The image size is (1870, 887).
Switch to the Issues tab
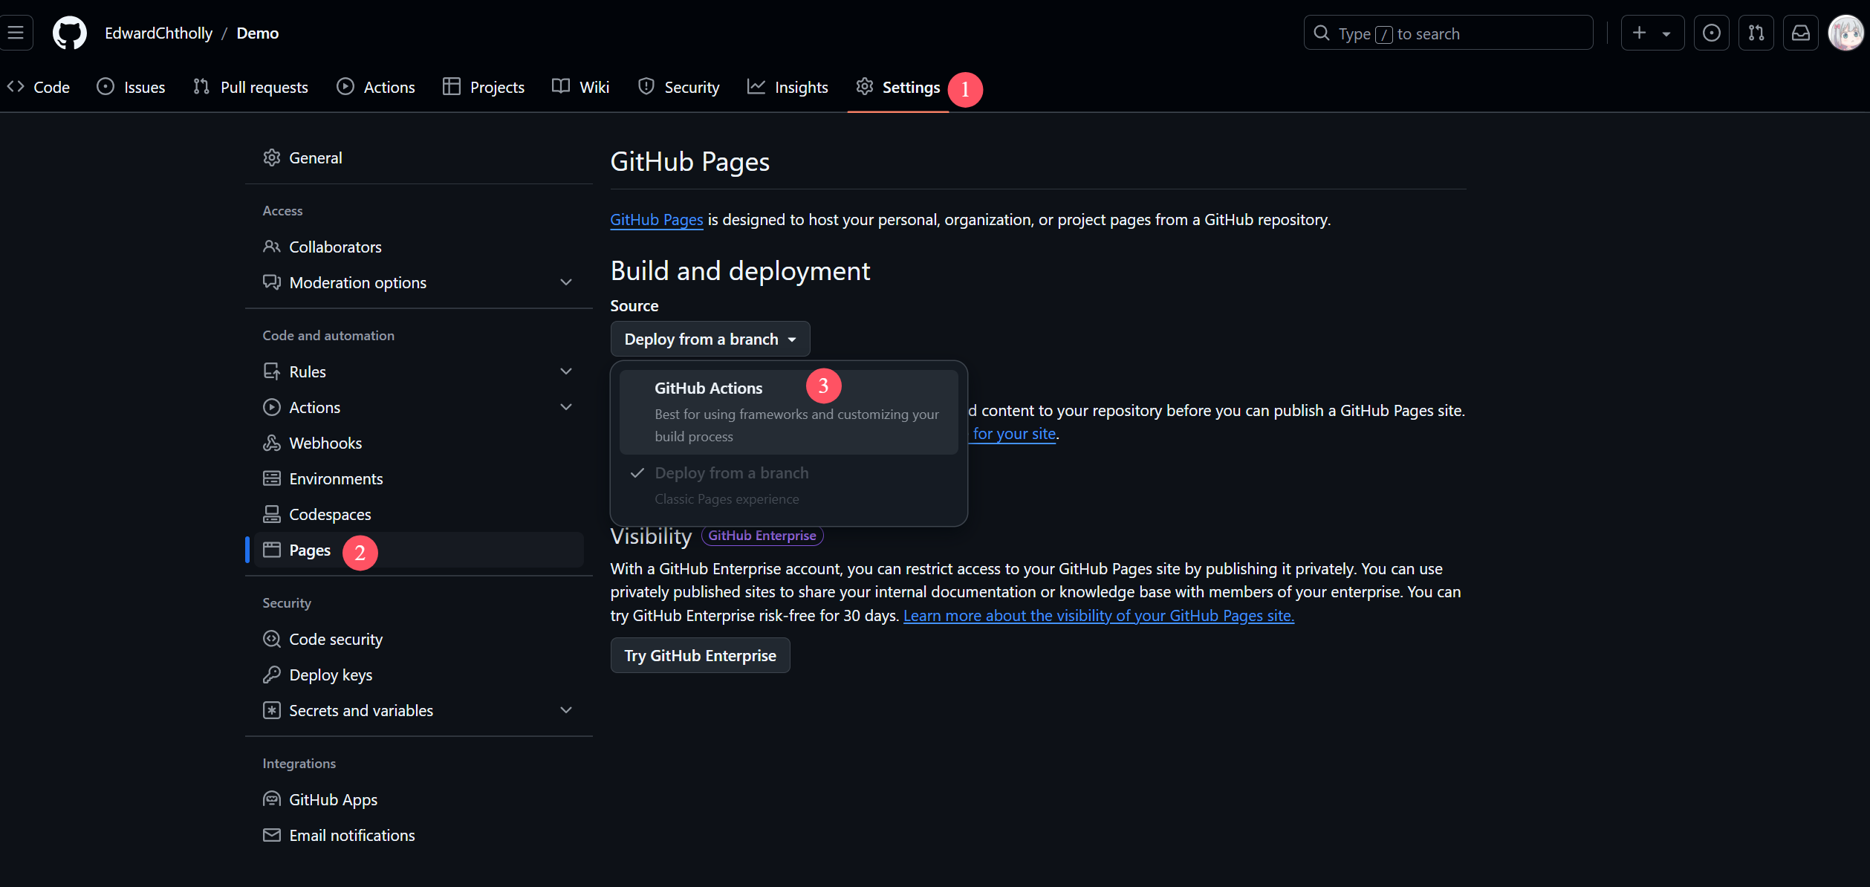coord(131,87)
